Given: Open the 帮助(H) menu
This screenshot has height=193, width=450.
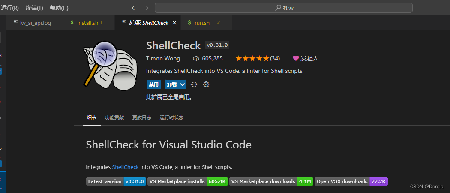Looking at the screenshot, I should tap(59, 8).
